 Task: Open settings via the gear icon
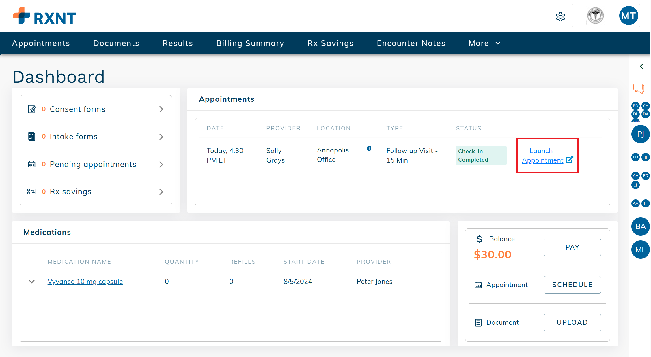point(560,16)
